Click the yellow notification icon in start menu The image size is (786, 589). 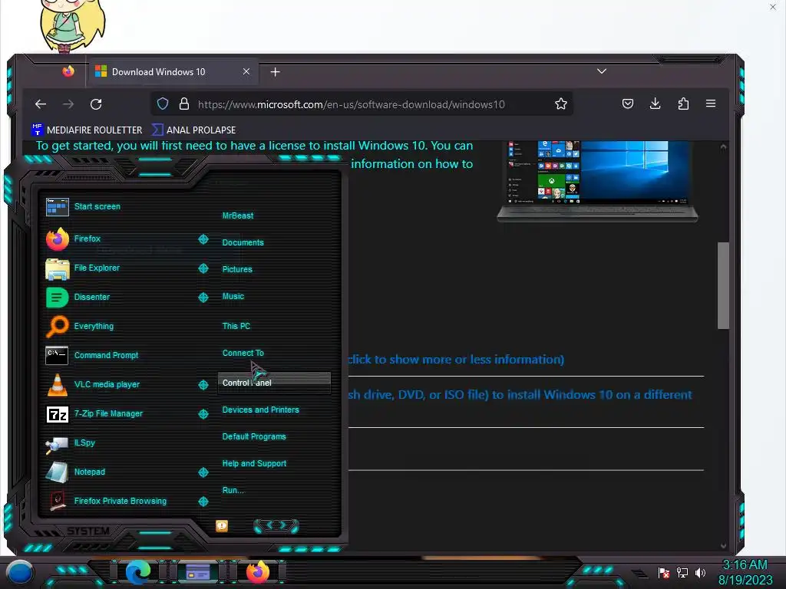[222, 525]
